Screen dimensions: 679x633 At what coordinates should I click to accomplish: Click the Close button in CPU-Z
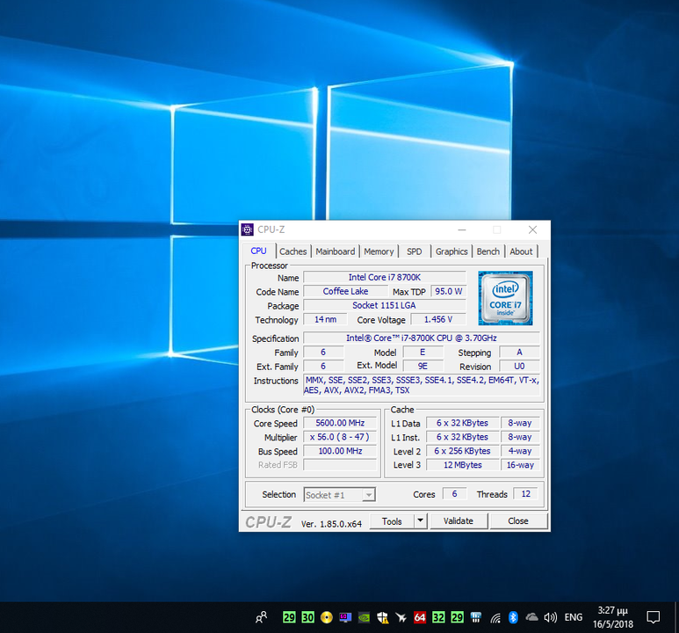point(518,521)
